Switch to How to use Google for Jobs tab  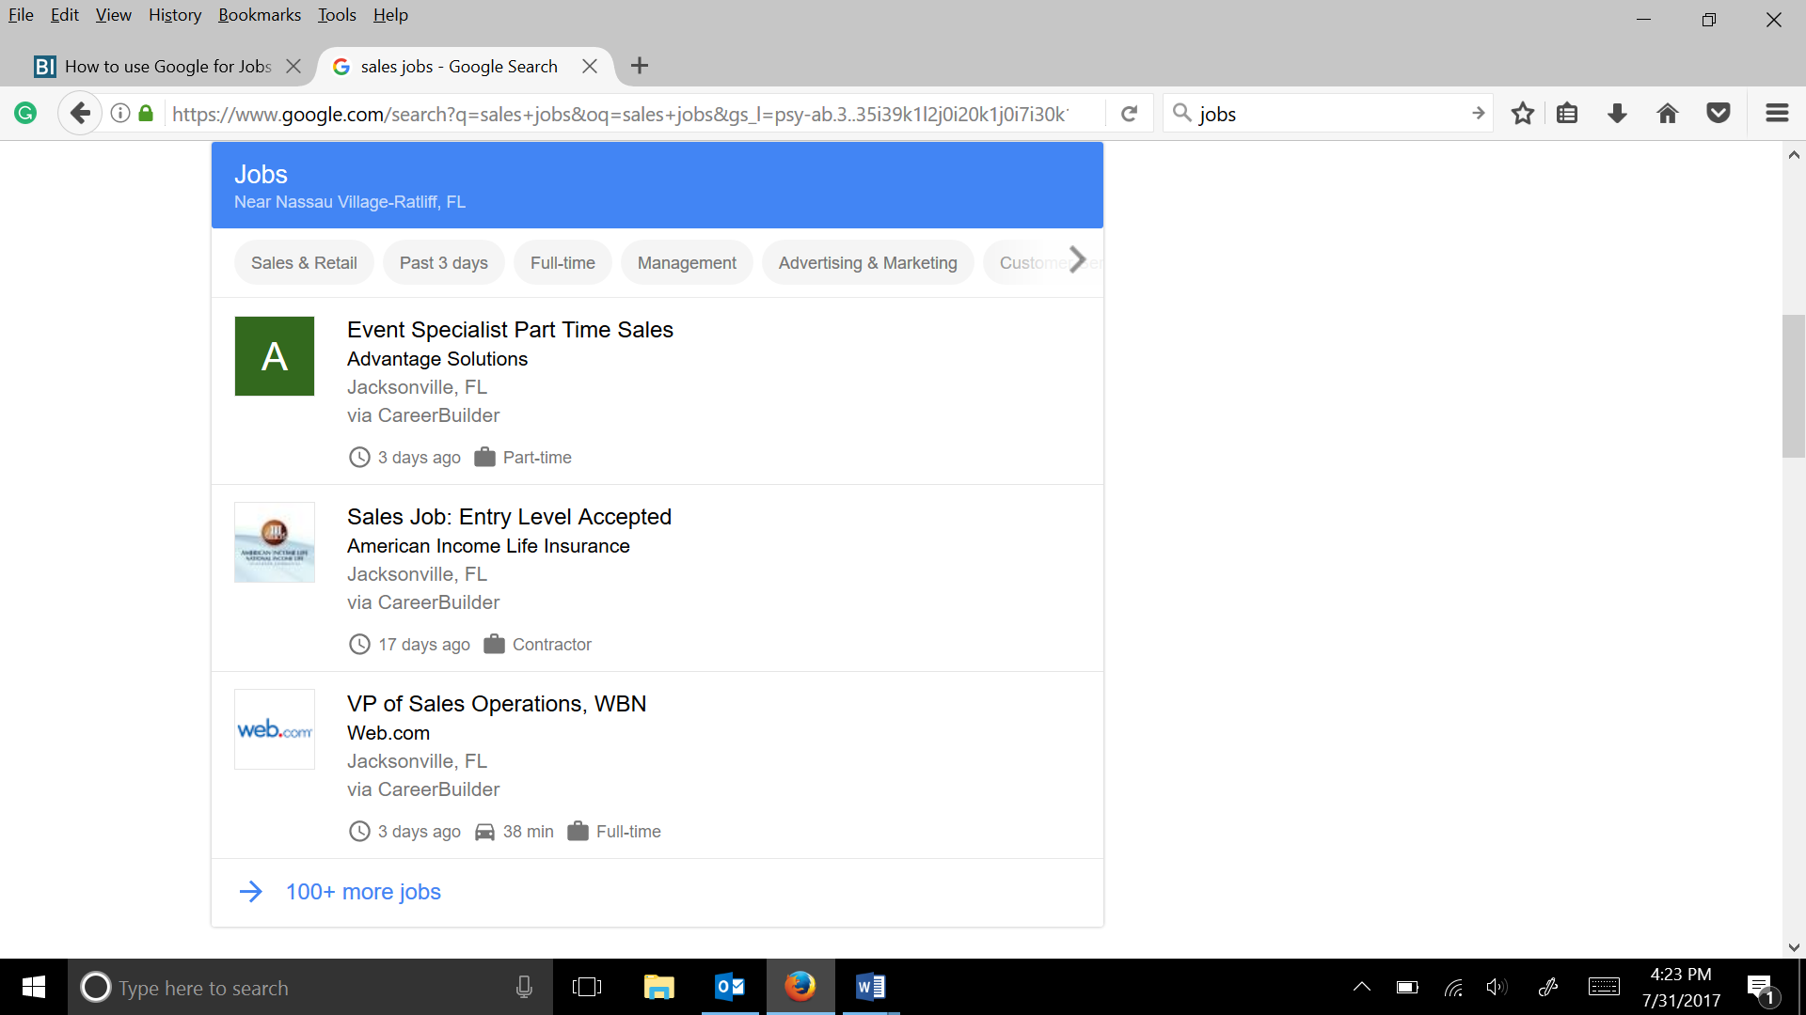(x=167, y=67)
